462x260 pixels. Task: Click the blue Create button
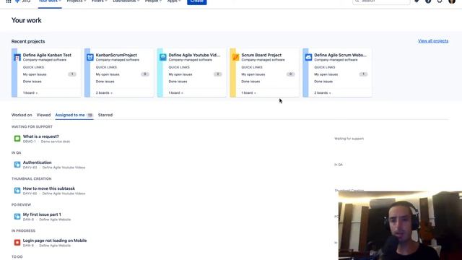(x=196, y=1)
